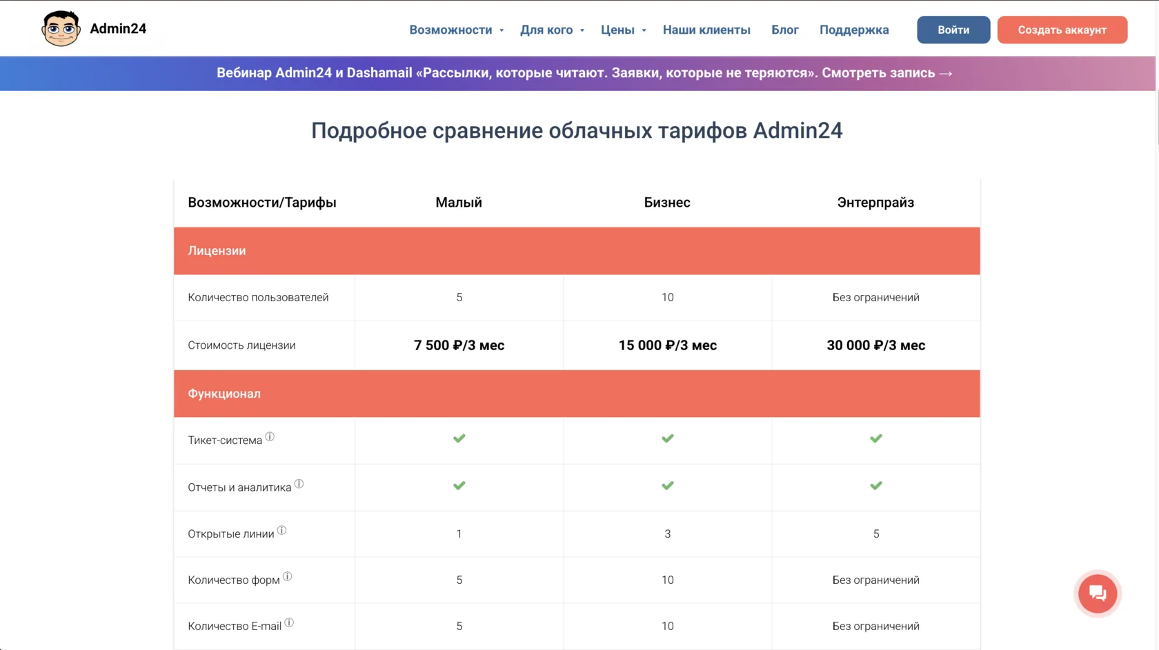This screenshot has height=650, width=1159.
Task: Click info icon next to Отчеты и аналитика
Action: [299, 484]
